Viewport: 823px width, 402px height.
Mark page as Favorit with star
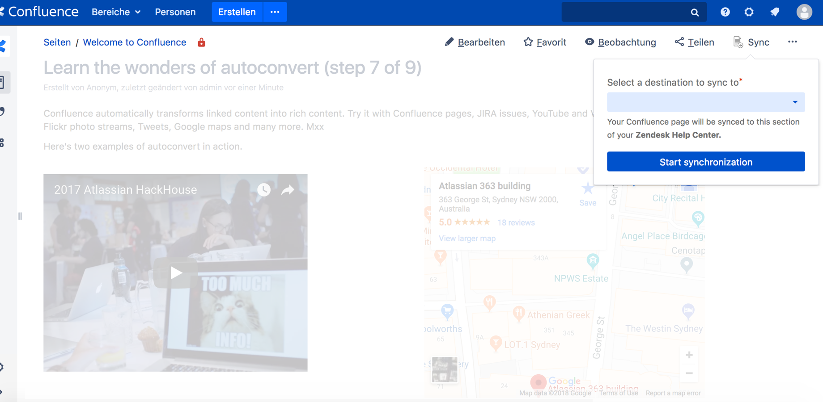pos(545,42)
